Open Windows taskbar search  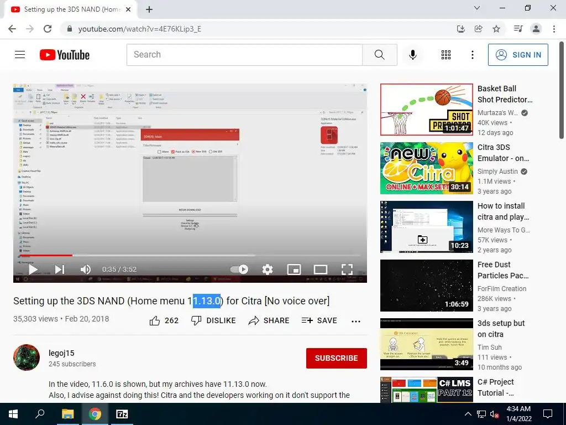click(40, 414)
